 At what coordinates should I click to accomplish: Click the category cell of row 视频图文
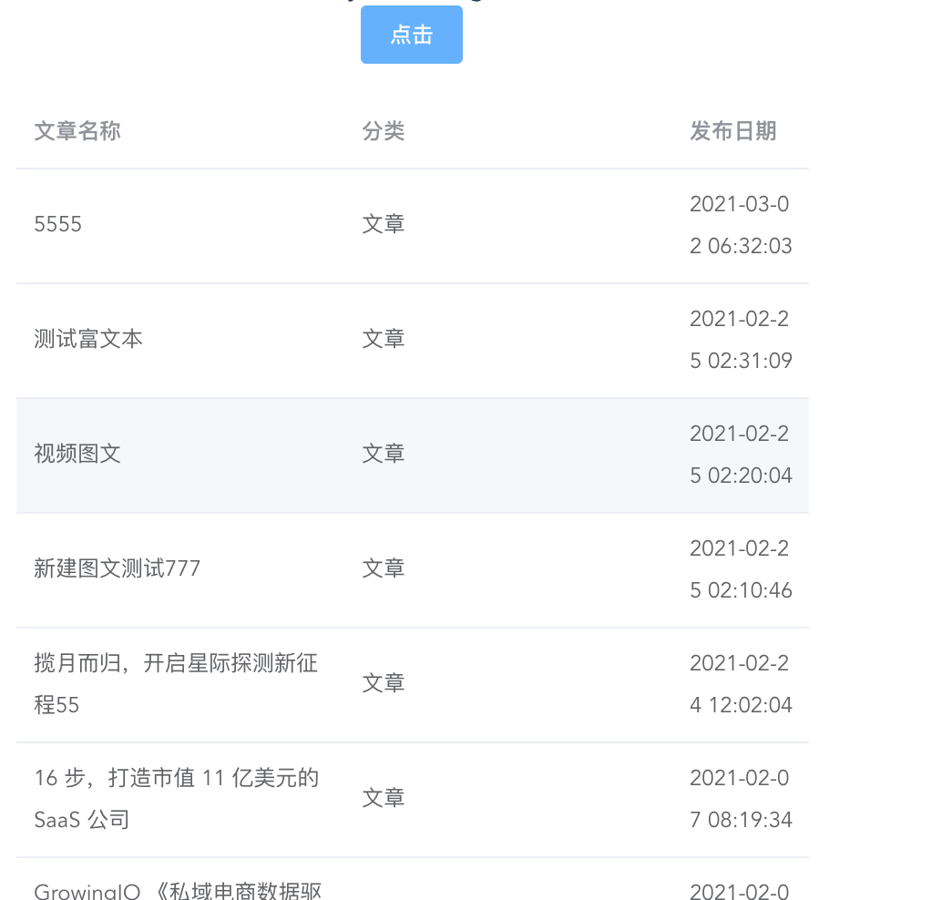click(x=384, y=455)
